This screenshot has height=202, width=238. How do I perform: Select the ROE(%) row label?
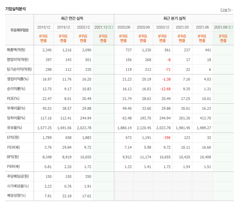point(13,99)
